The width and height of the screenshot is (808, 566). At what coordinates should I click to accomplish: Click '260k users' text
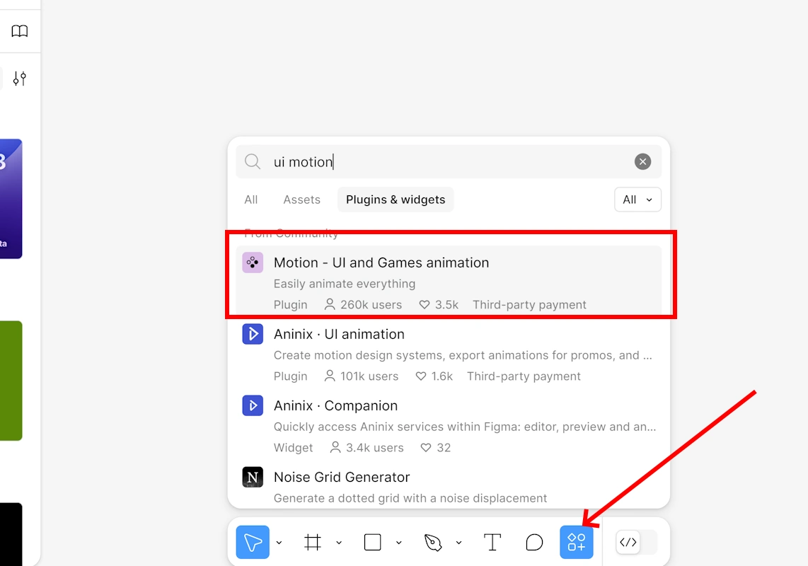[x=371, y=305]
